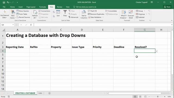Screen dimensions: 174x98
Task: Click the Reporting Date cell
Action: pyautogui.click(x=17, y=47)
